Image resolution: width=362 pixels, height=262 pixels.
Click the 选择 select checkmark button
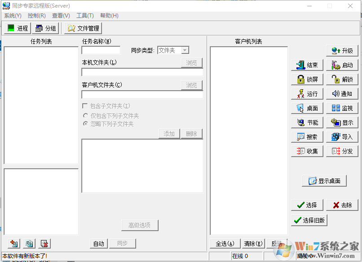point(307,205)
